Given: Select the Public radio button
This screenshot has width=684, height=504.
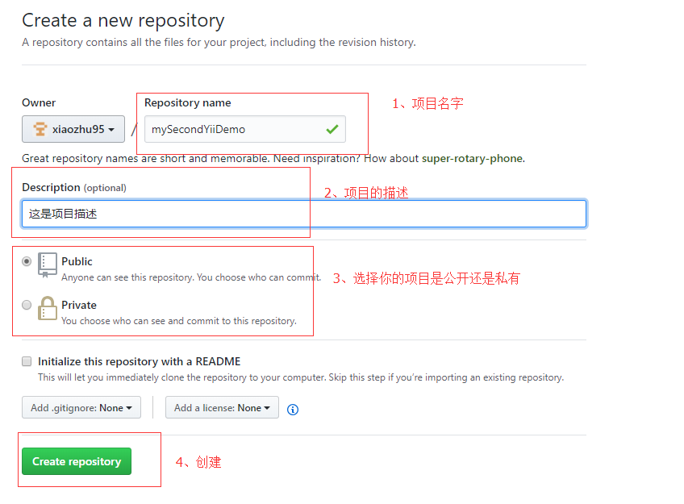Looking at the screenshot, I should 27,261.
